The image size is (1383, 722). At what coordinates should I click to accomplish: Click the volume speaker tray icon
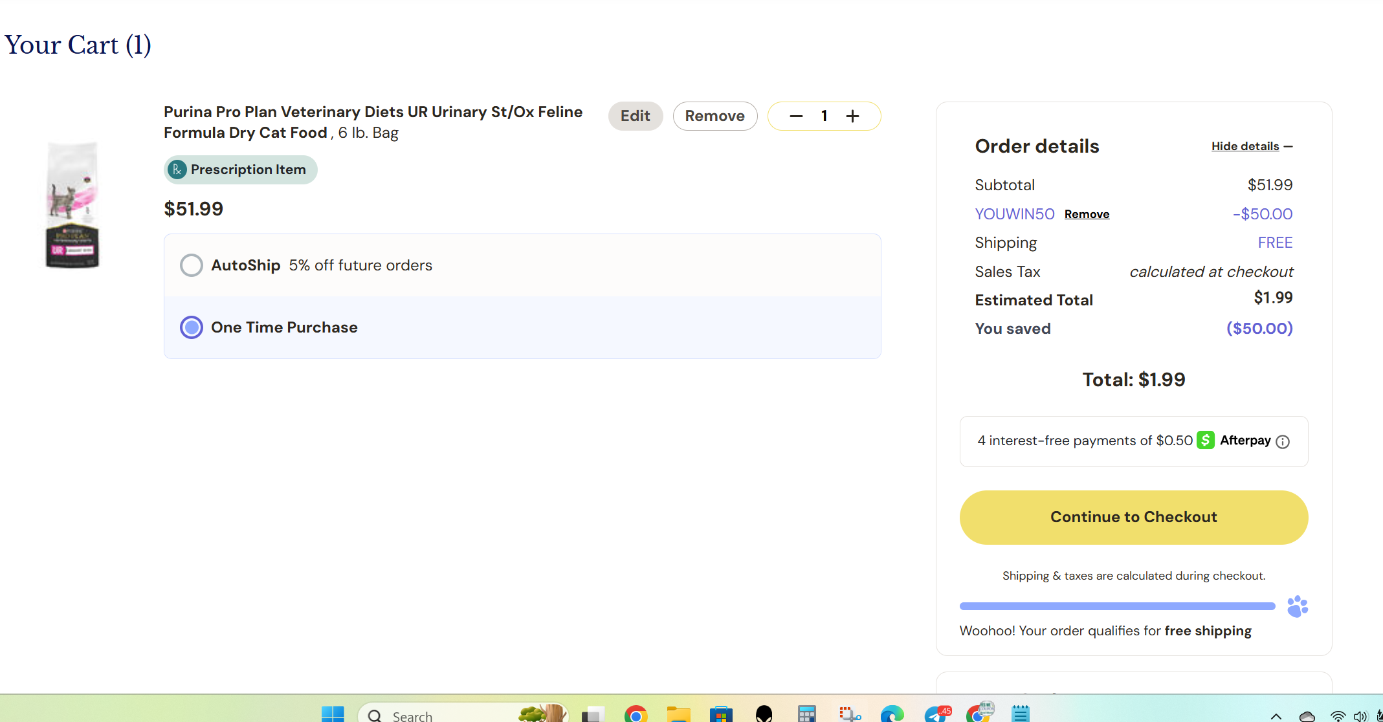[1360, 716]
